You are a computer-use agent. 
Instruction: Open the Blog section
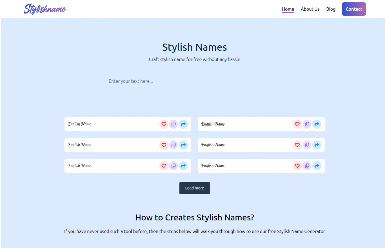click(x=331, y=9)
